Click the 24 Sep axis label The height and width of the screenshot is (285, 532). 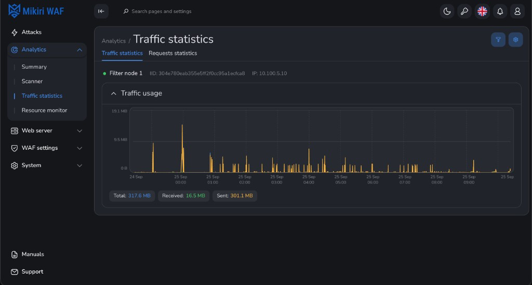pyautogui.click(x=136, y=177)
